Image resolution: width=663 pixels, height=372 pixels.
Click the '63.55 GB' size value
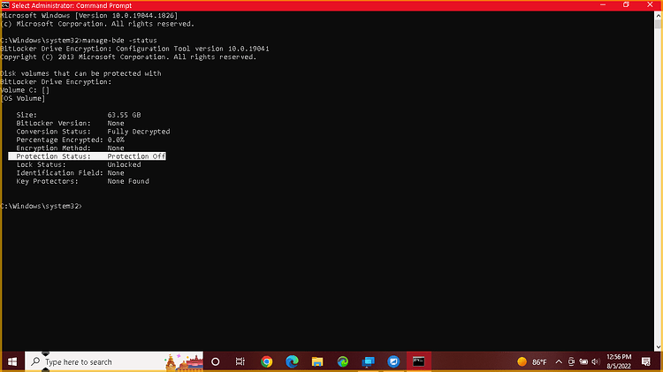[x=124, y=115]
